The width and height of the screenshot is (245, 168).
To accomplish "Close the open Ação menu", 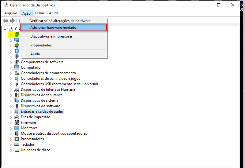I will (26, 13).
